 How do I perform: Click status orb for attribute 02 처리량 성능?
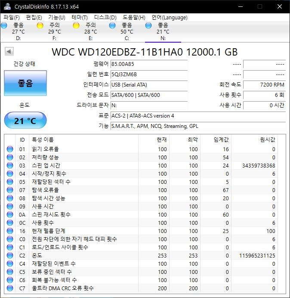[10, 157]
